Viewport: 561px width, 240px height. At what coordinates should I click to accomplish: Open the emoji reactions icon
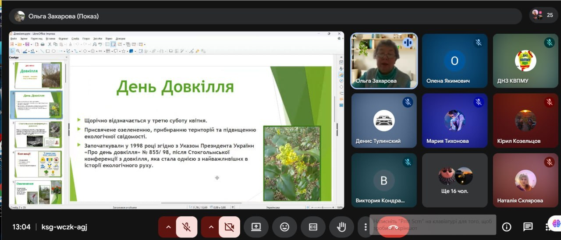click(284, 227)
